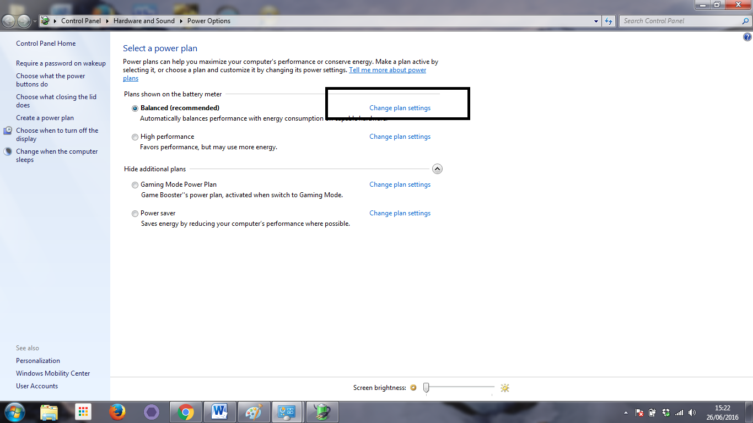Screen dimensions: 753x423
Task: Click the search magnifier icon
Action: 745,21
